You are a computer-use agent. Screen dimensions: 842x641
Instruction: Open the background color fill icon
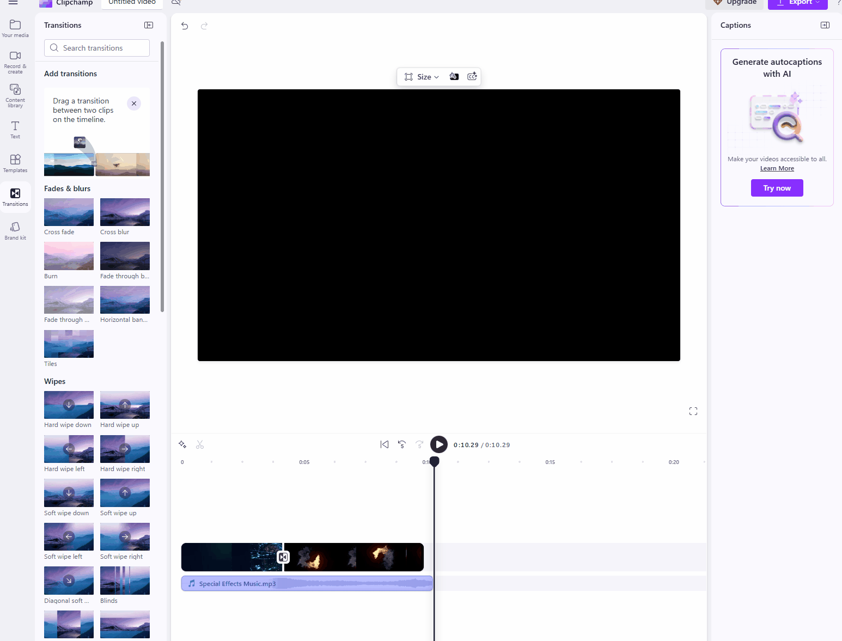point(454,76)
